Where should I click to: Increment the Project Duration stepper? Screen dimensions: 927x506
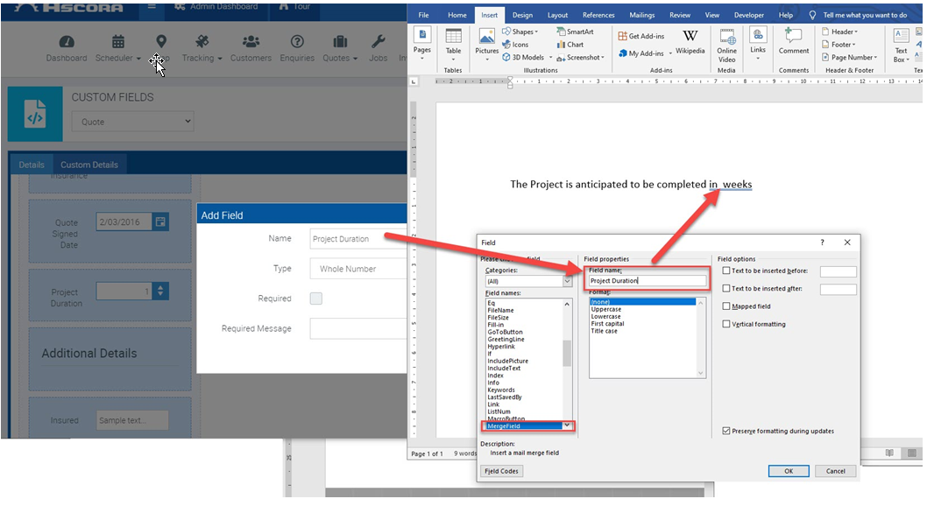click(160, 286)
